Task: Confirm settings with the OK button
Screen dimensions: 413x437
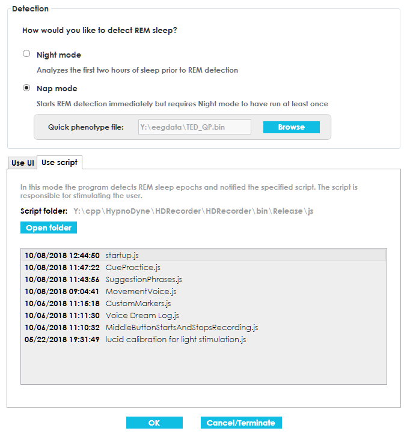Action: 154,423
